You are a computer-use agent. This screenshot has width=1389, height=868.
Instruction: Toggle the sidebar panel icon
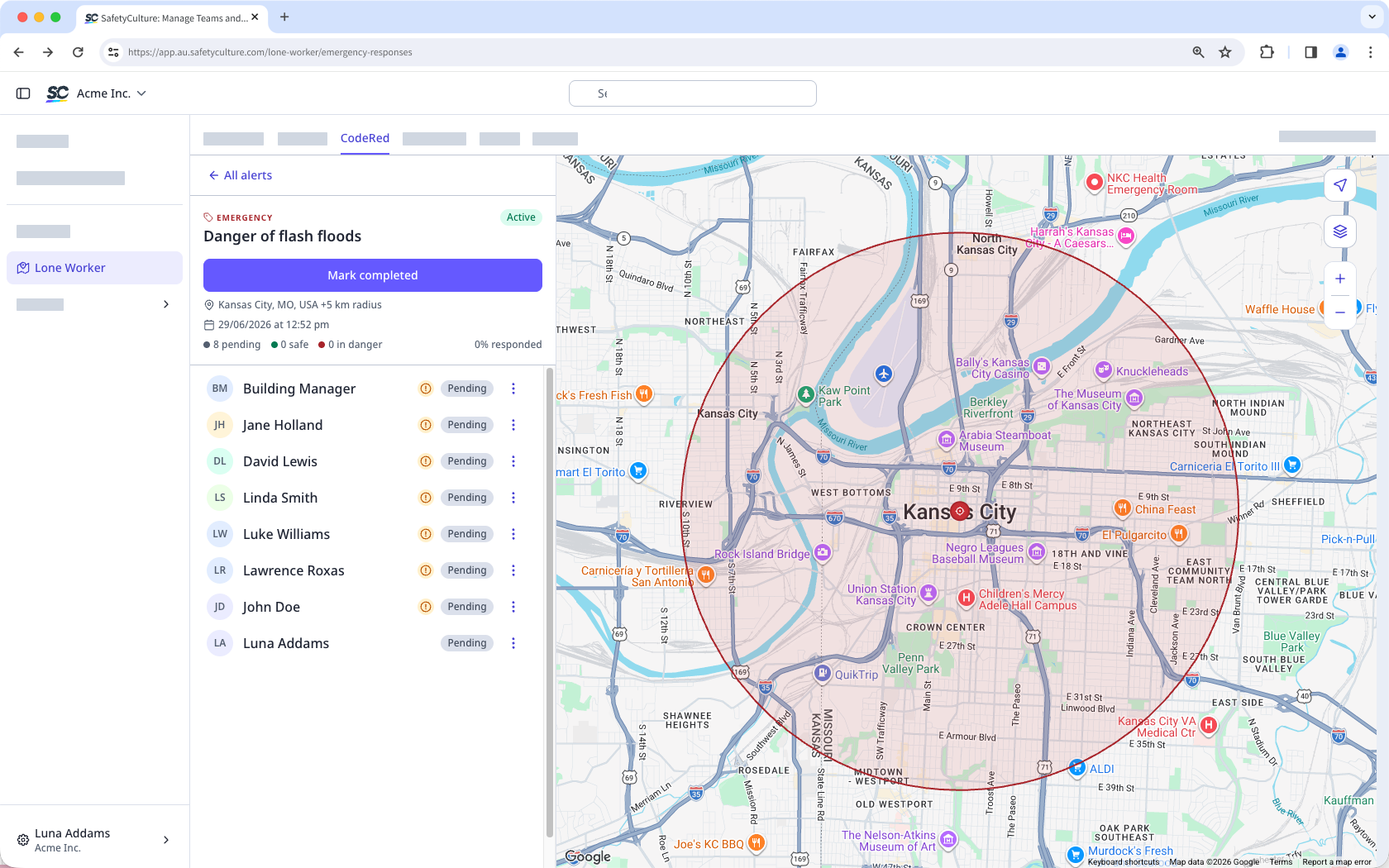pos(23,93)
